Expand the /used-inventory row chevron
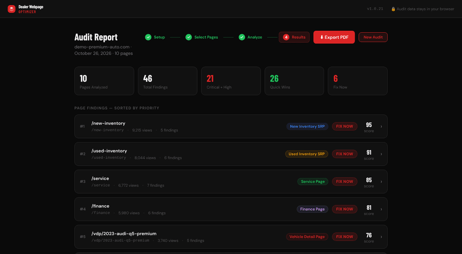This screenshot has height=254, width=462. 381,154
